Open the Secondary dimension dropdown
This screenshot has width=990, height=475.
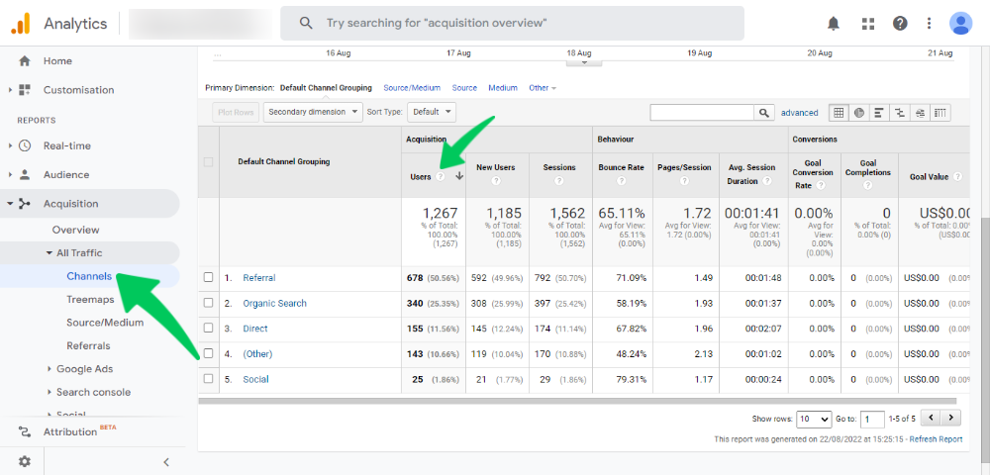[314, 113]
